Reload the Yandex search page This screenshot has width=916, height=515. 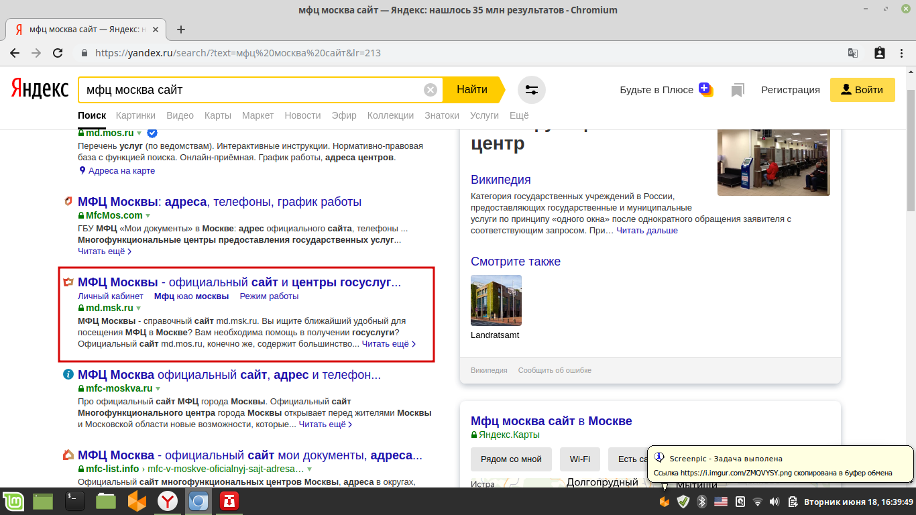coord(58,53)
